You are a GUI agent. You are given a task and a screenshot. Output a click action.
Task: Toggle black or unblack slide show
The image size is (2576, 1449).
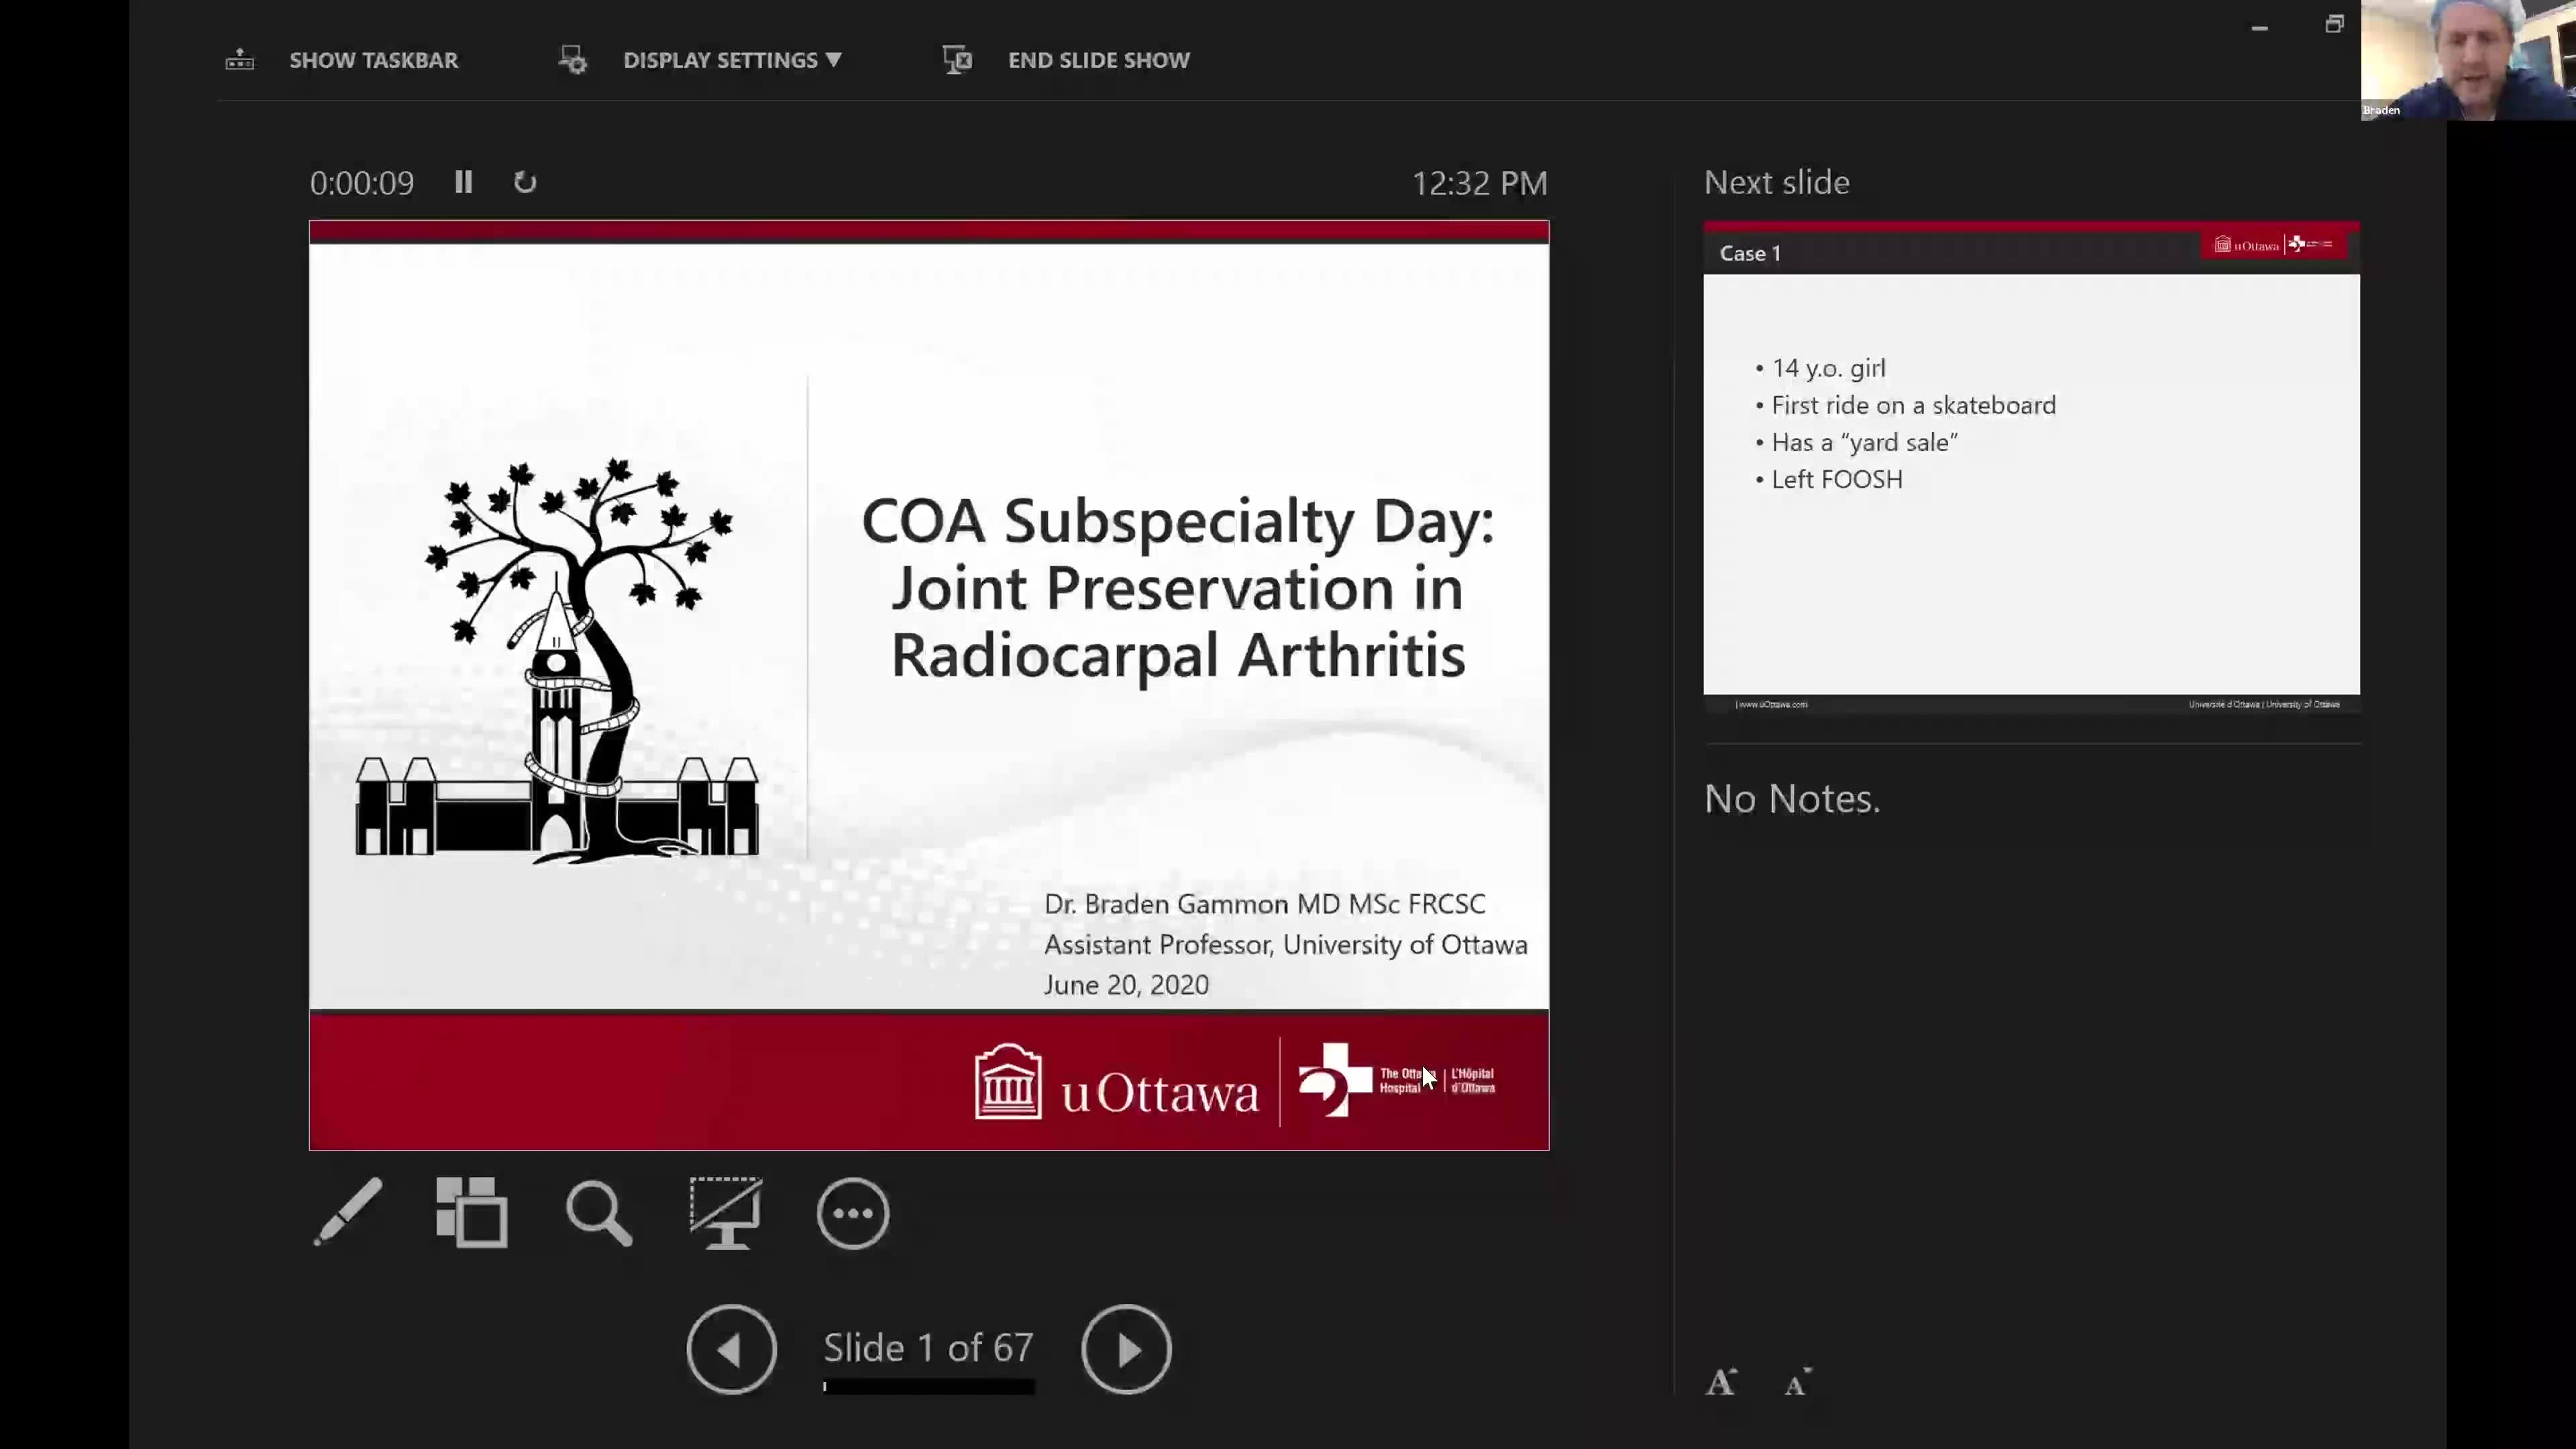pyautogui.click(x=725, y=1212)
